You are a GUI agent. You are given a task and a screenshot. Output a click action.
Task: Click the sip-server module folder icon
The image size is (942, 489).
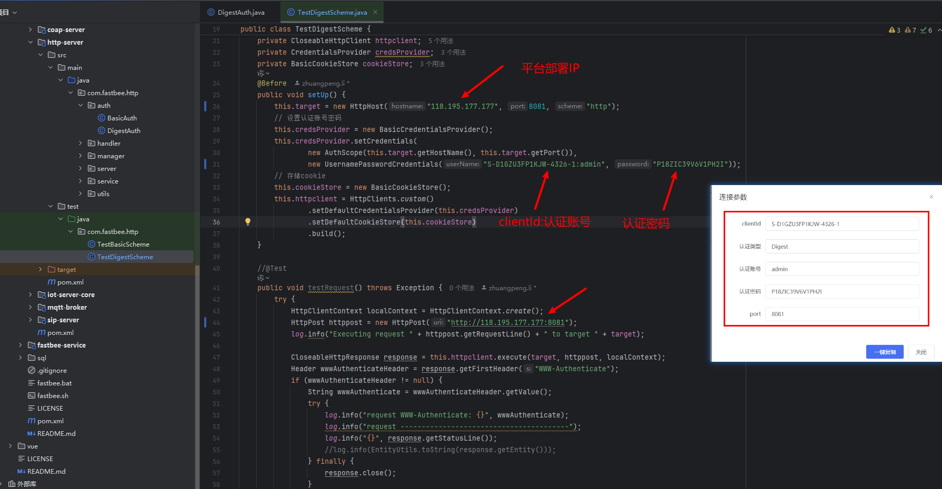[x=42, y=320]
